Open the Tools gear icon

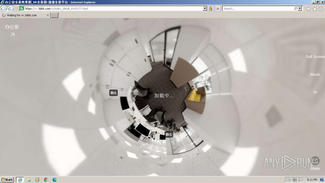[321, 9]
